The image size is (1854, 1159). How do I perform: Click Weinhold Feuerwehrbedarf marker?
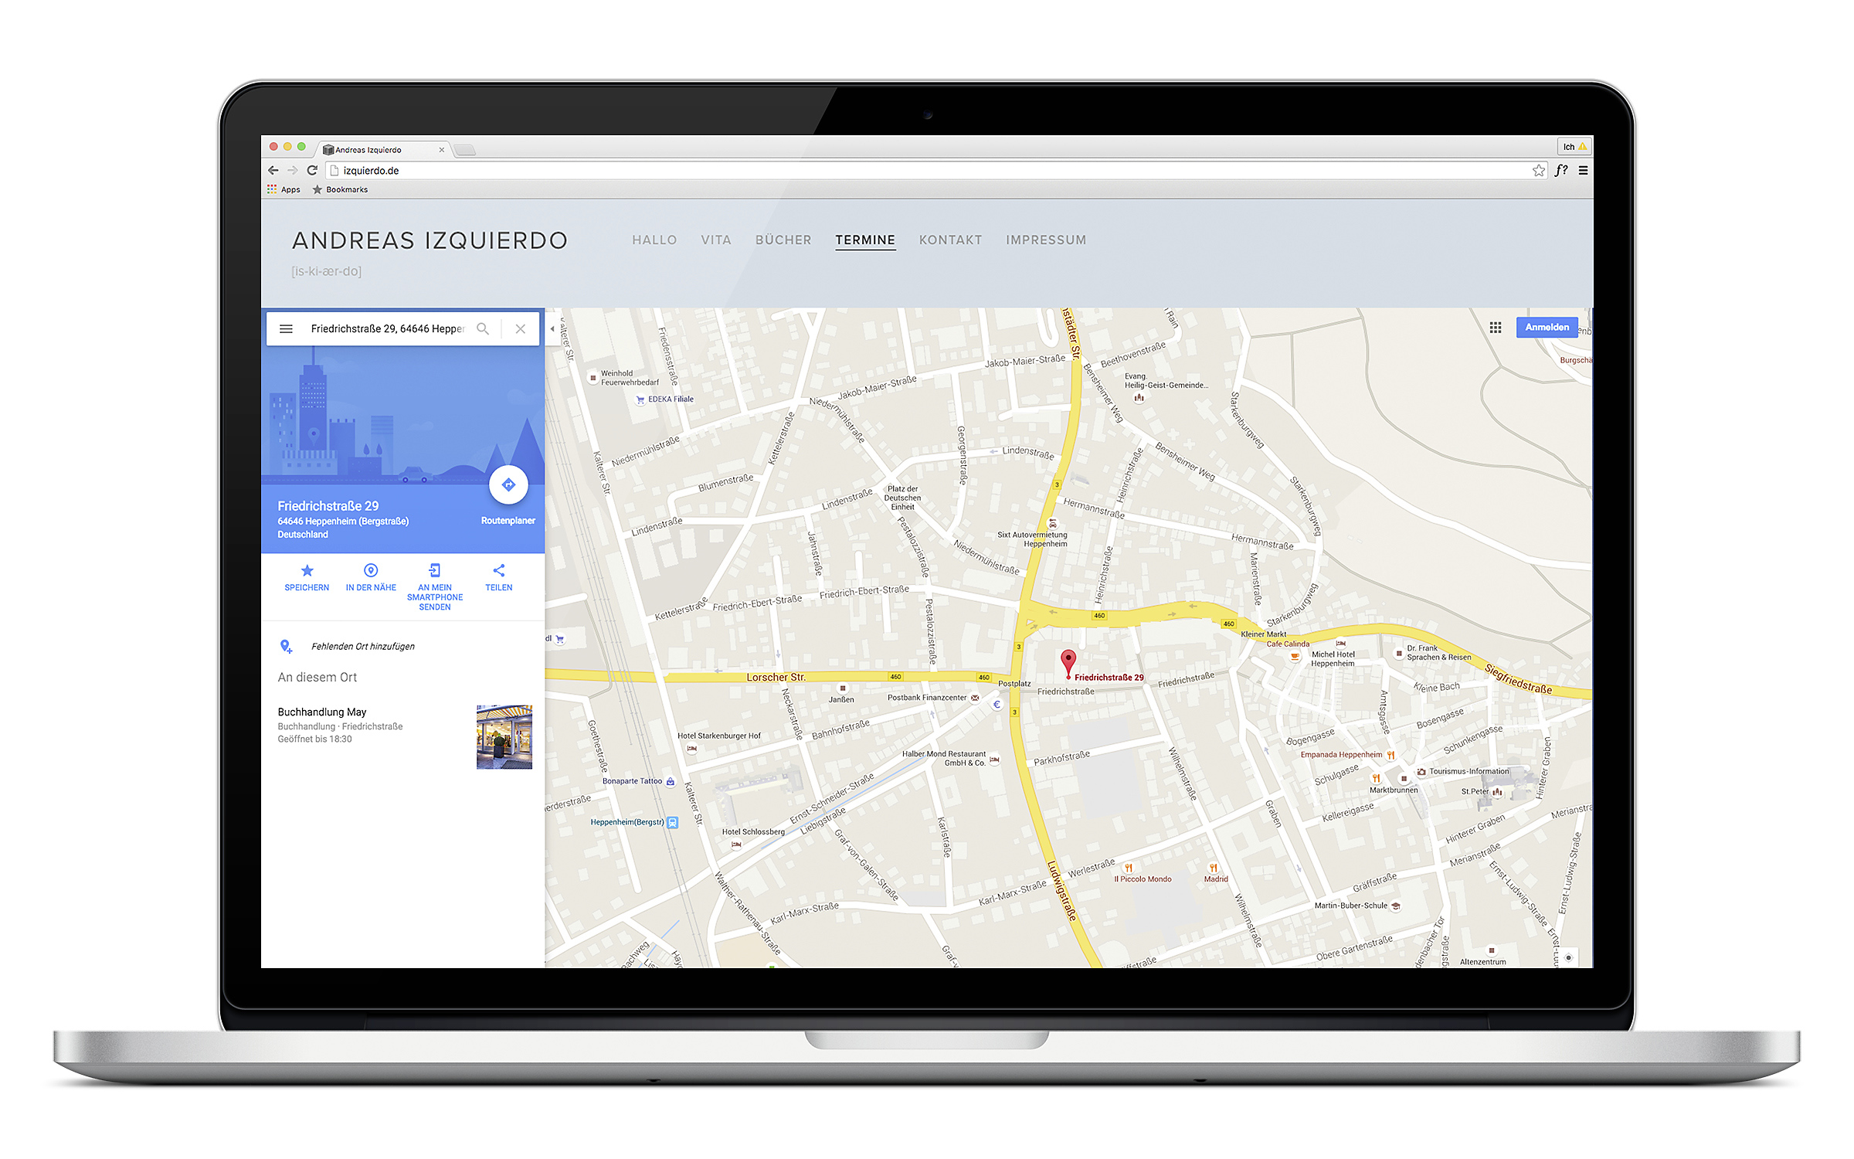[x=593, y=378]
